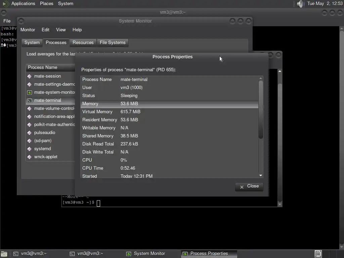Switch to the Resources tab
This screenshot has height=258, width=344.
(x=83, y=43)
